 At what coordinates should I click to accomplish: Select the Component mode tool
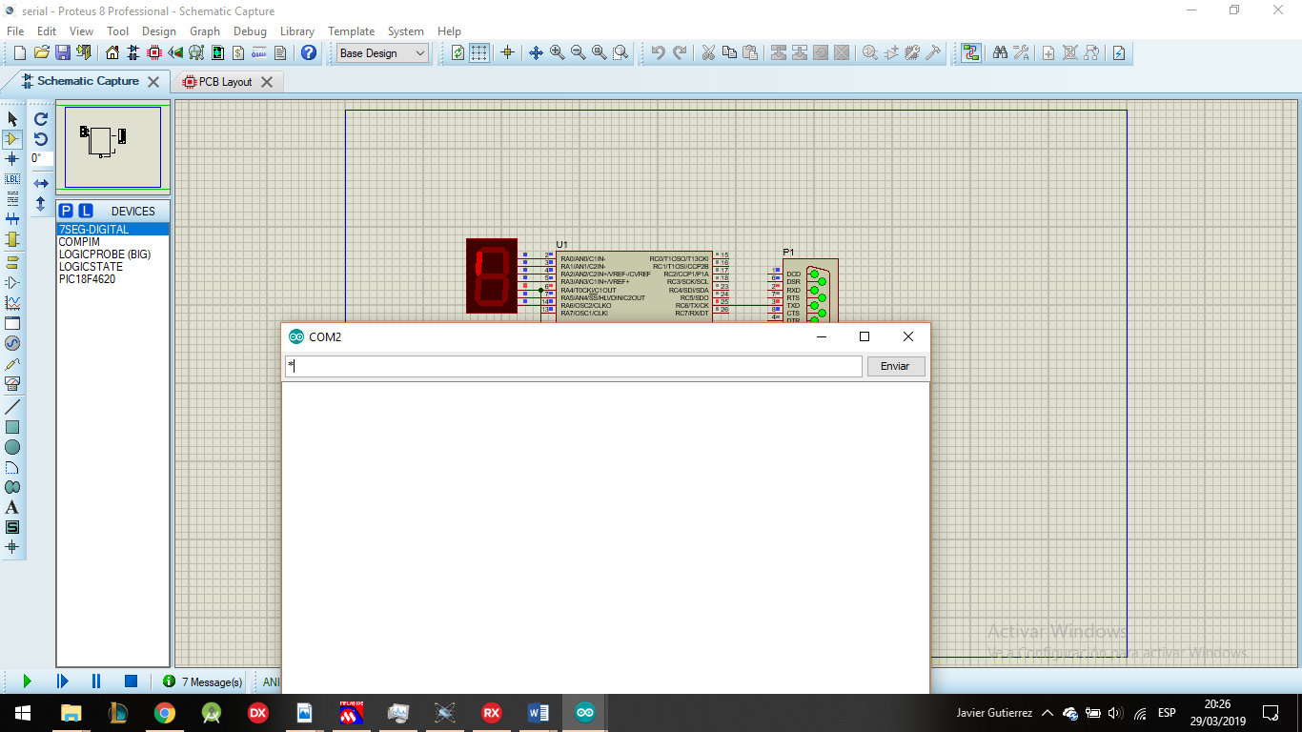[x=12, y=139]
